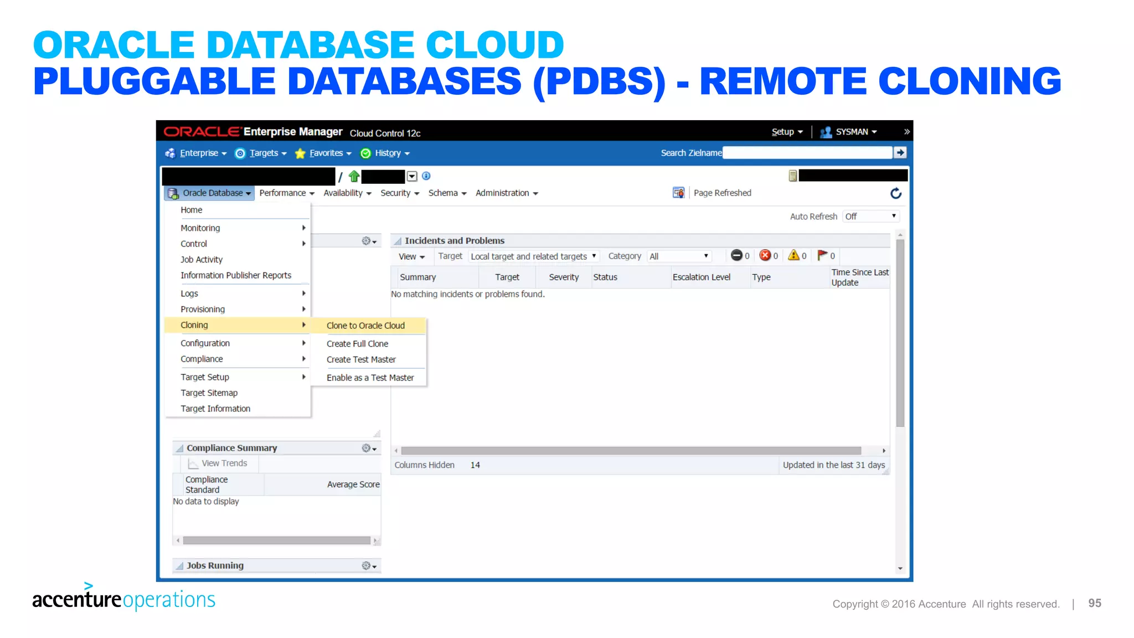
Task: Click the Oracle Database menu
Action: [x=210, y=193]
